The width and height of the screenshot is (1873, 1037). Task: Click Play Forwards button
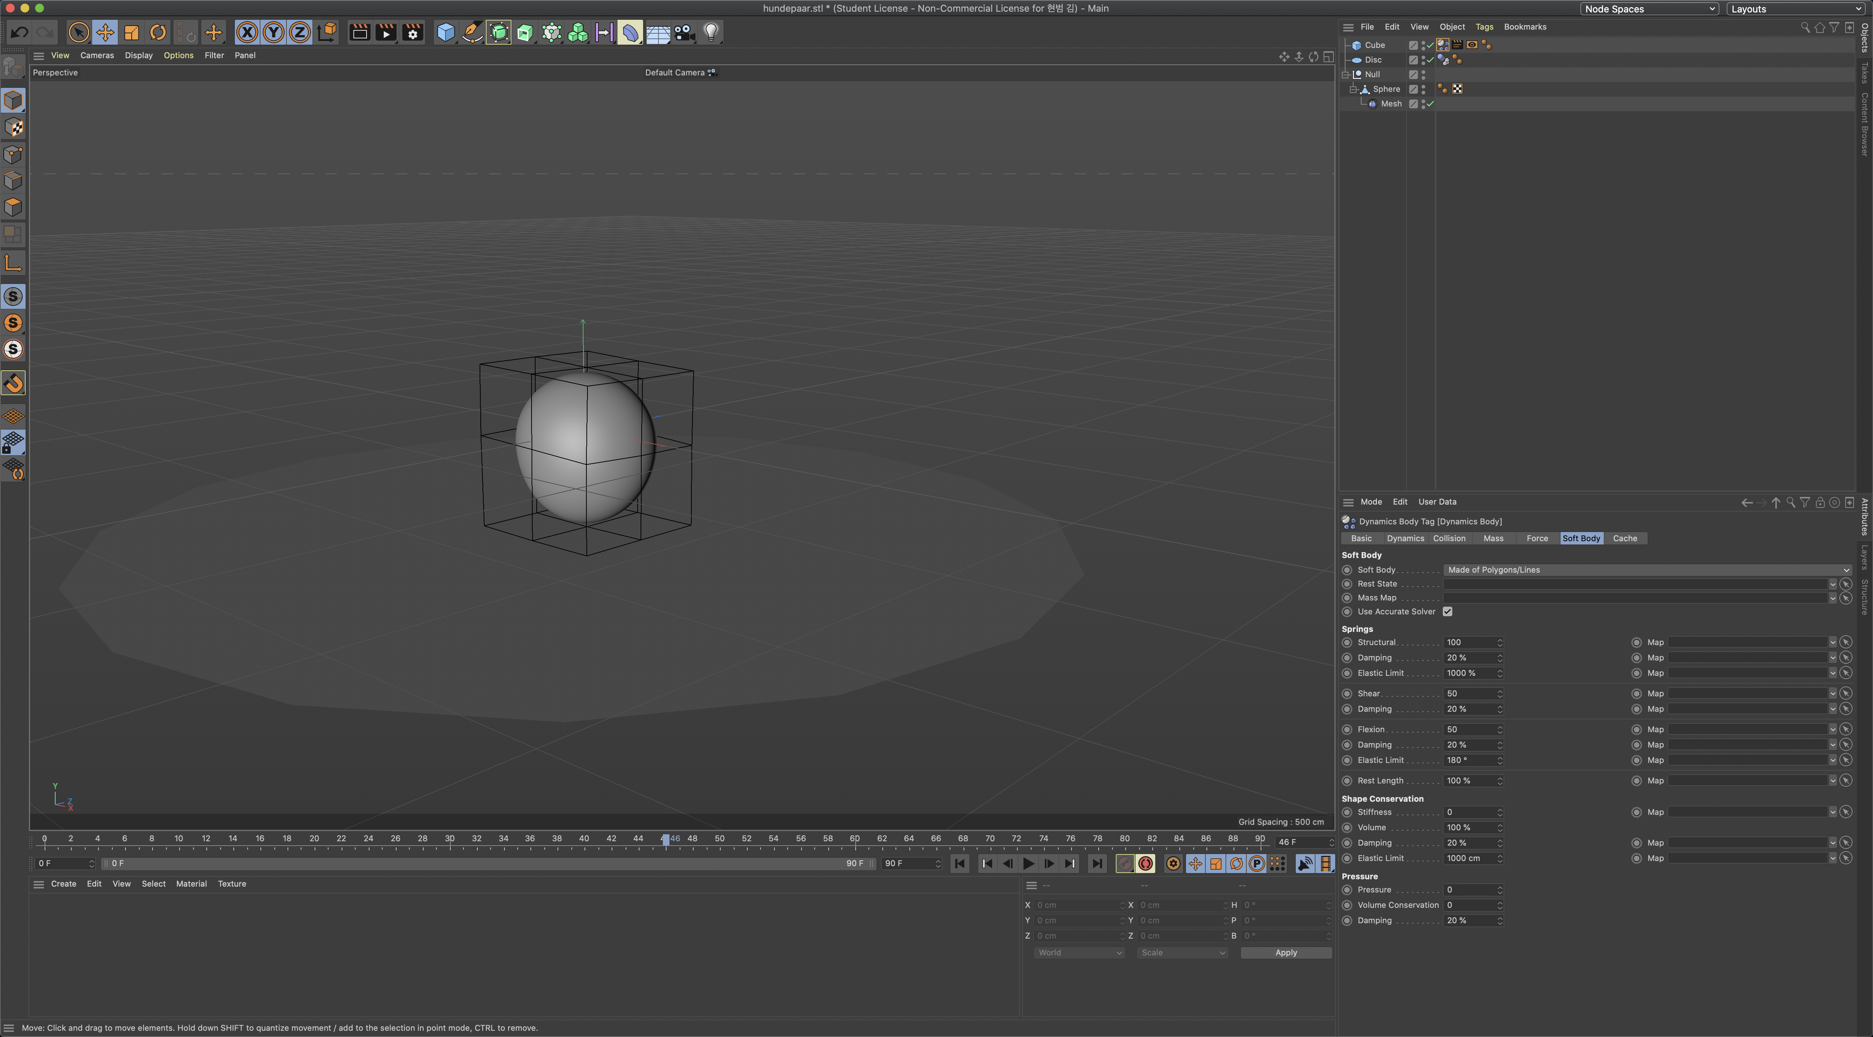click(1028, 864)
